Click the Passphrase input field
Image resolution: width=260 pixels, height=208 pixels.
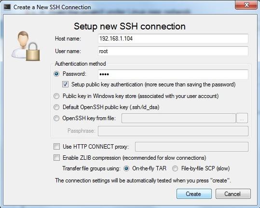click(173, 131)
